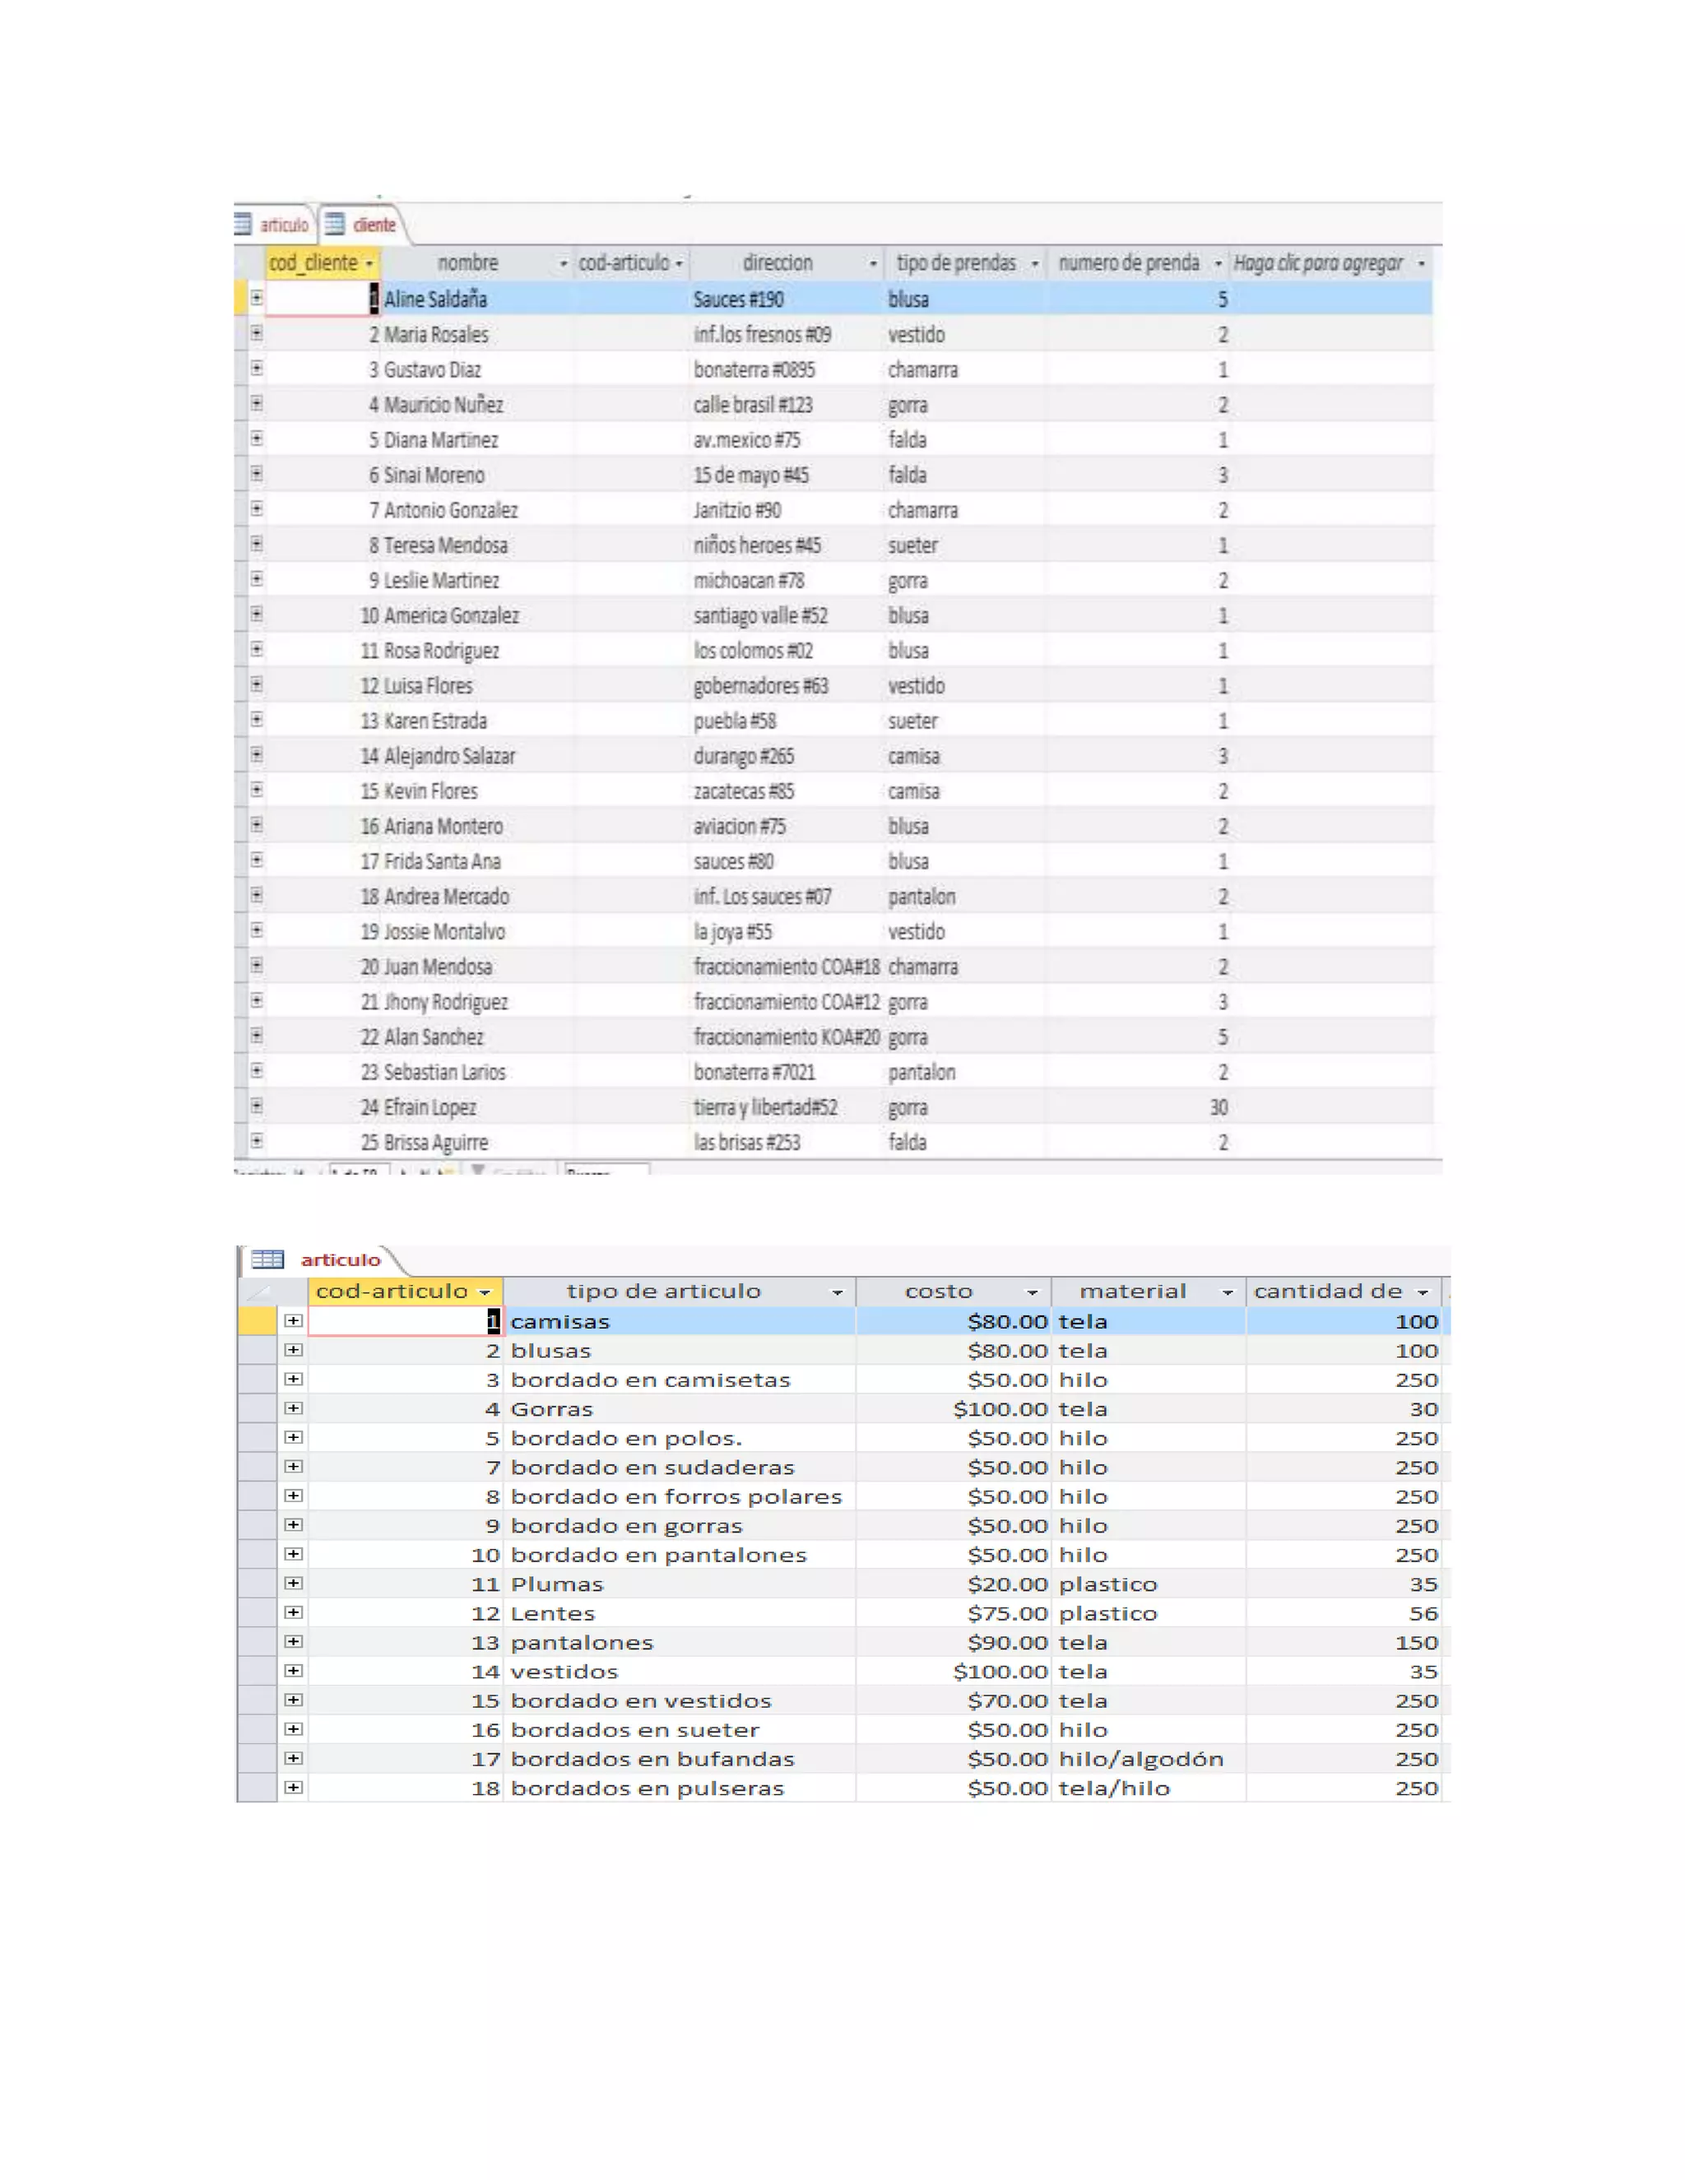Open the costo column filter dropdown

pos(1033,1292)
